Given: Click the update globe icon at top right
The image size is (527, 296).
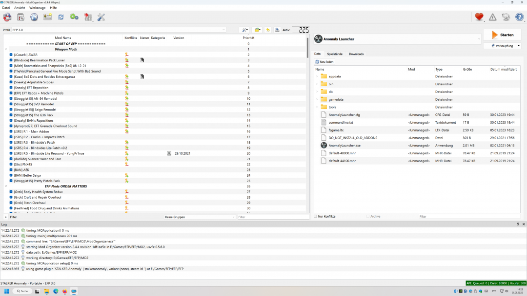Looking at the screenshot, I should click(506, 17).
